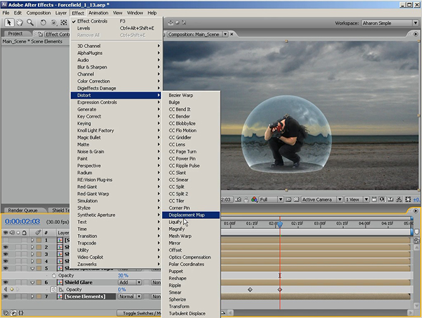This screenshot has height=318, width=422.
Task: Open the Active Camera dropdown
Action: [x=322, y=199]
